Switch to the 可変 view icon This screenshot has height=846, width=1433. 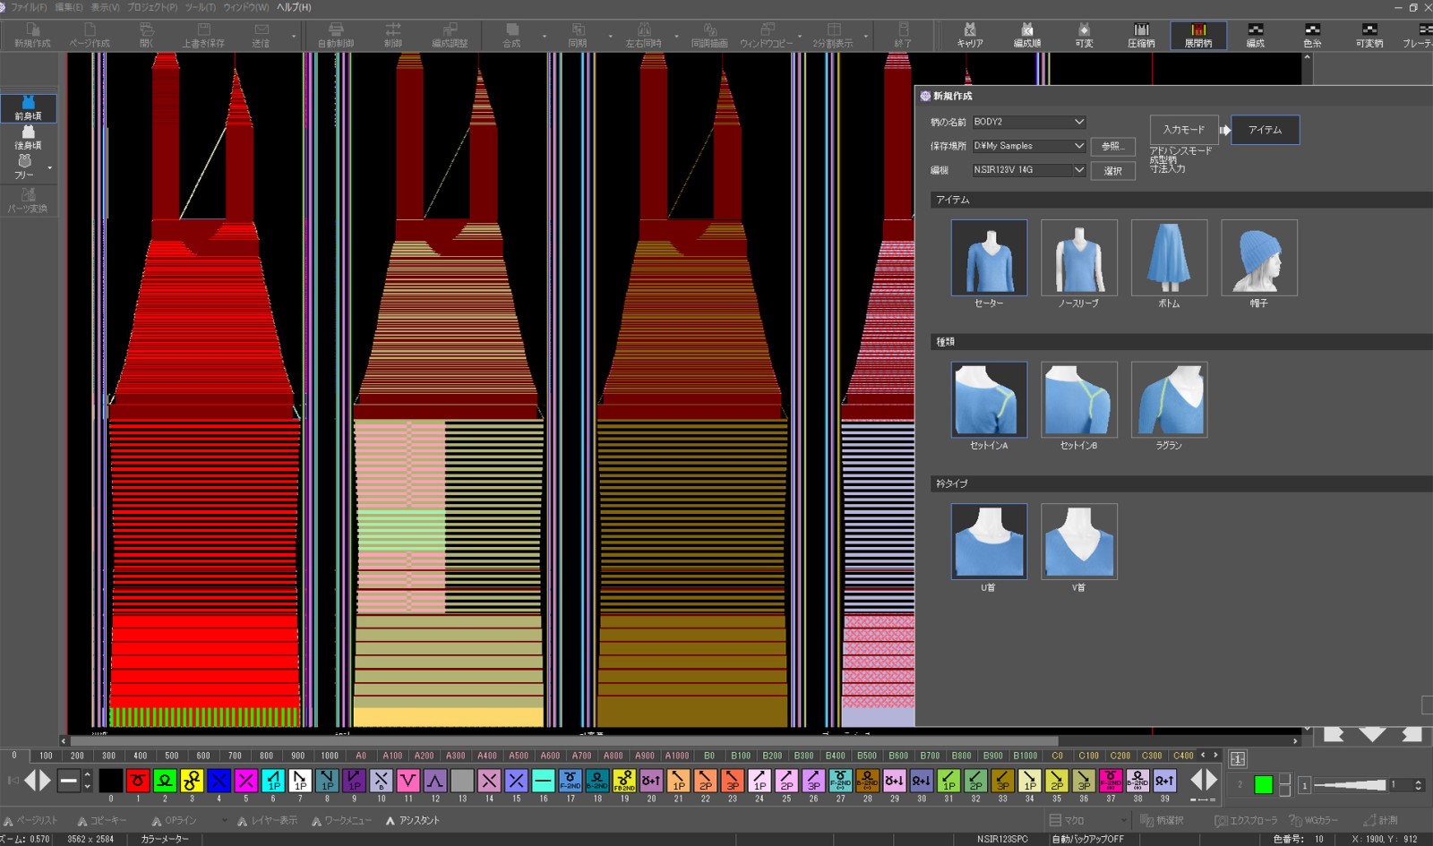coord(1084,35)
